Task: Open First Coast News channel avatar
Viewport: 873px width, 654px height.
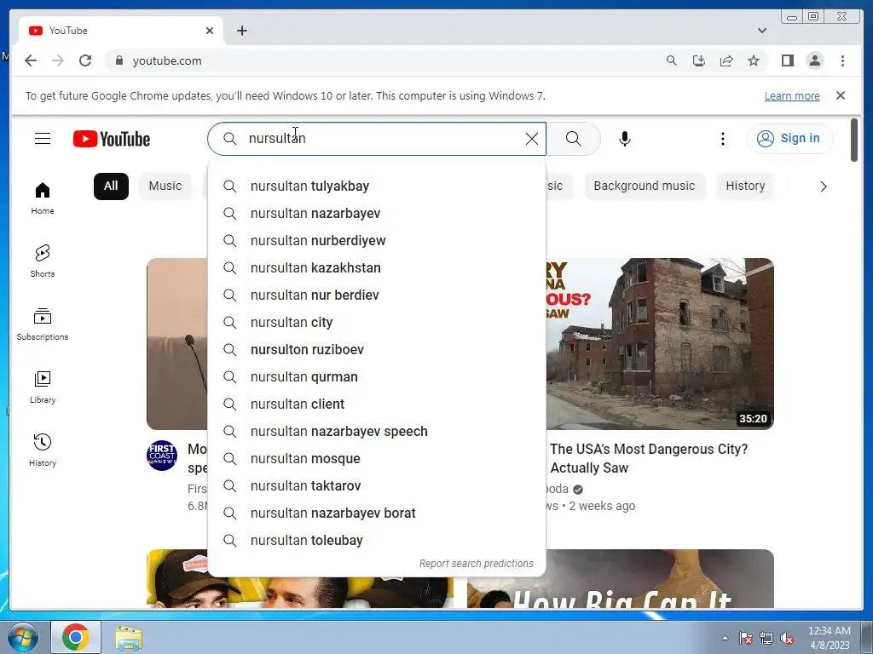Action: [x=162, y=456]
